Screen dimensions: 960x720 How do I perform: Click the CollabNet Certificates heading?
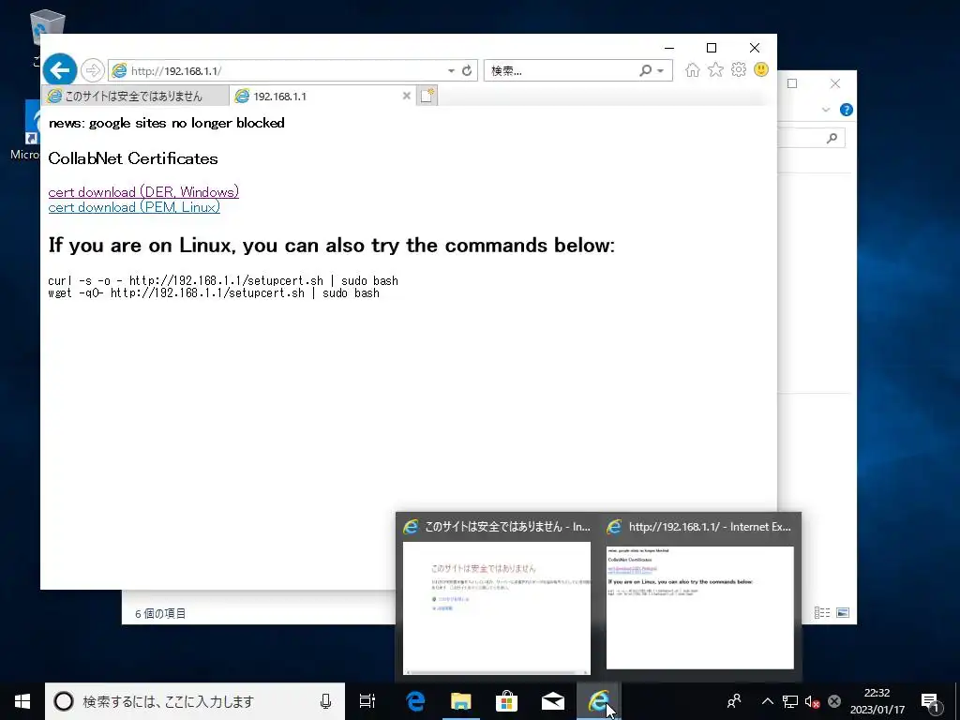(x=133, y=158)
